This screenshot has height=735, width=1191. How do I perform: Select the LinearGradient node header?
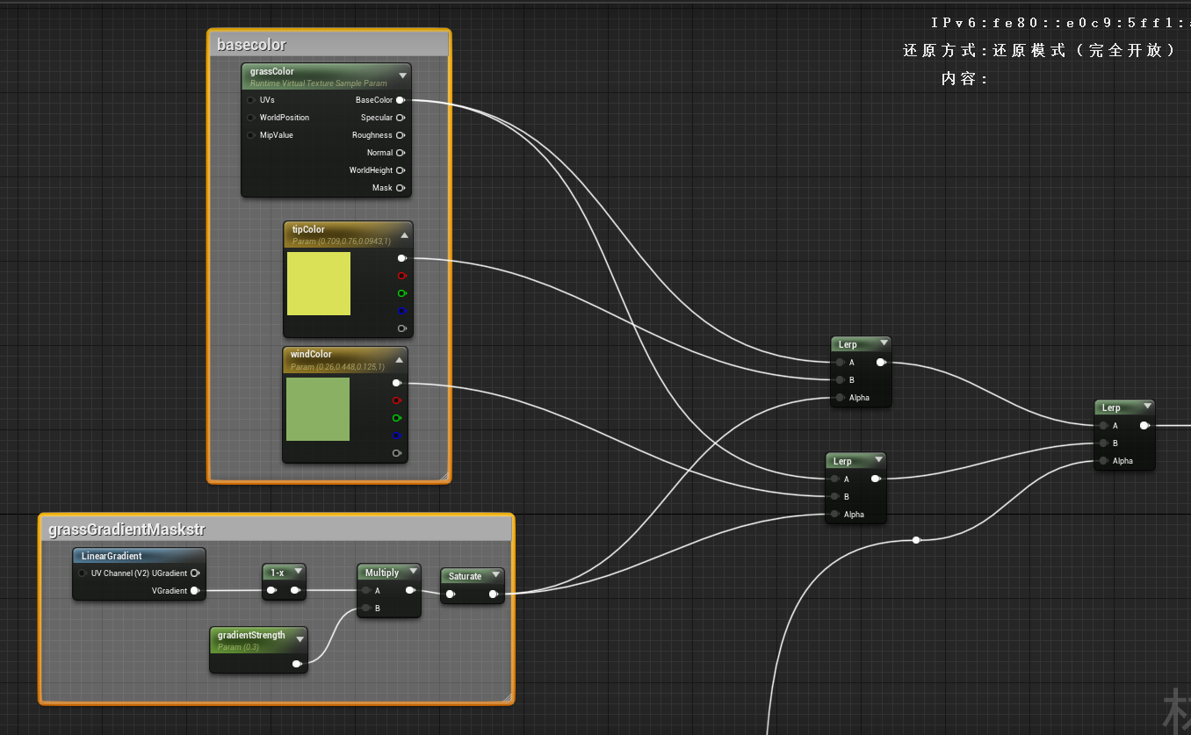(139, 556)
